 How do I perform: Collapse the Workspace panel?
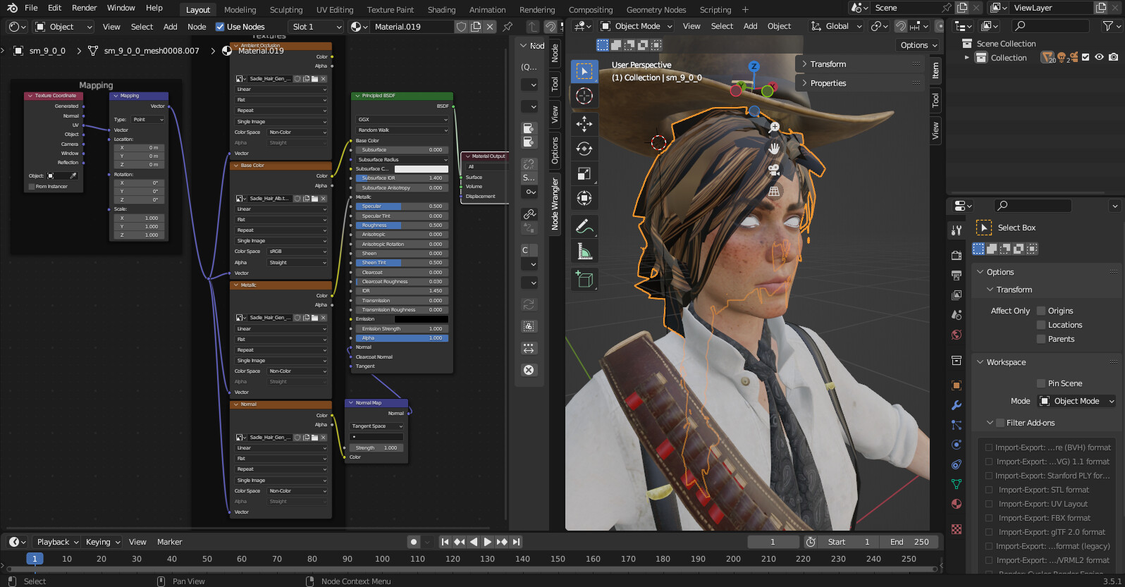pos(979,362)
